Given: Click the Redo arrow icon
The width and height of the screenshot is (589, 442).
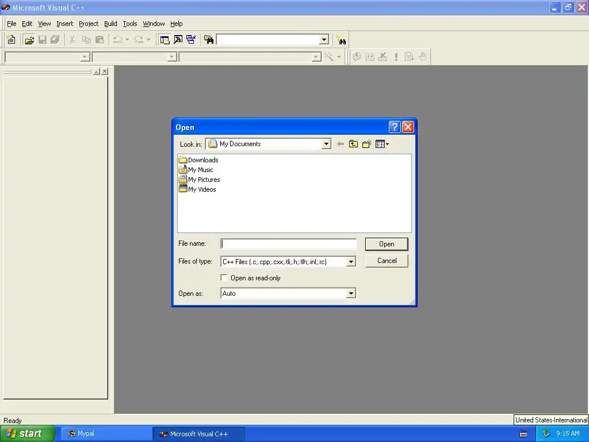Looking at the screenshot, I should tap(139, 40).
